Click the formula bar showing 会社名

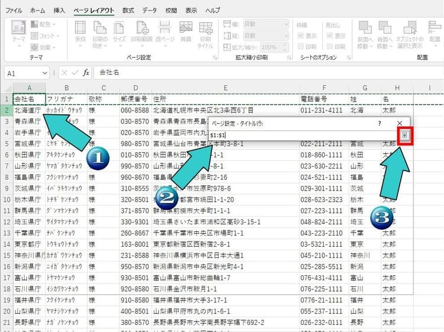click(268, 73)
